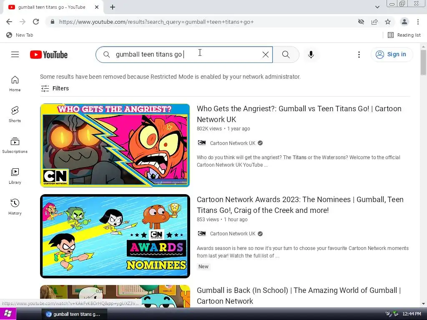
Task: Open the Chrome profile avatar
Action: [x=404, y=22]
